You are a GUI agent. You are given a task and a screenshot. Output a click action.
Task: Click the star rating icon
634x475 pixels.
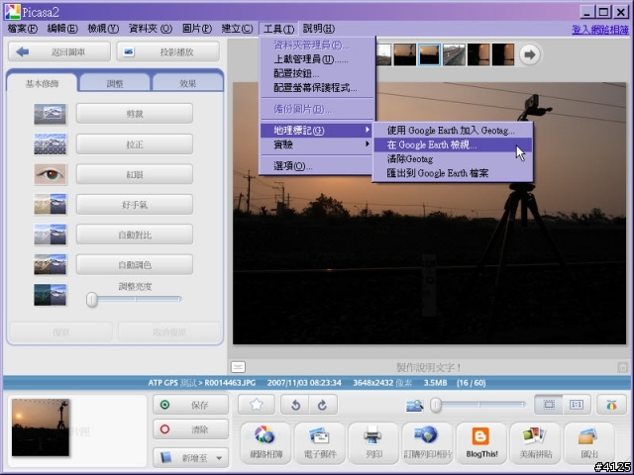pos(256,405)
